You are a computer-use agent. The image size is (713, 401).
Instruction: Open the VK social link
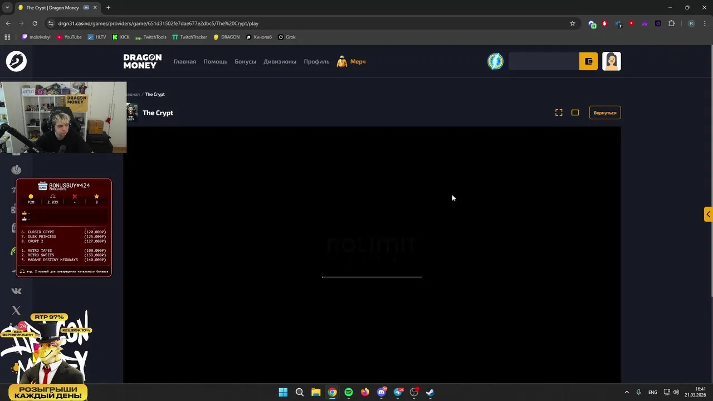click(16, 291)
